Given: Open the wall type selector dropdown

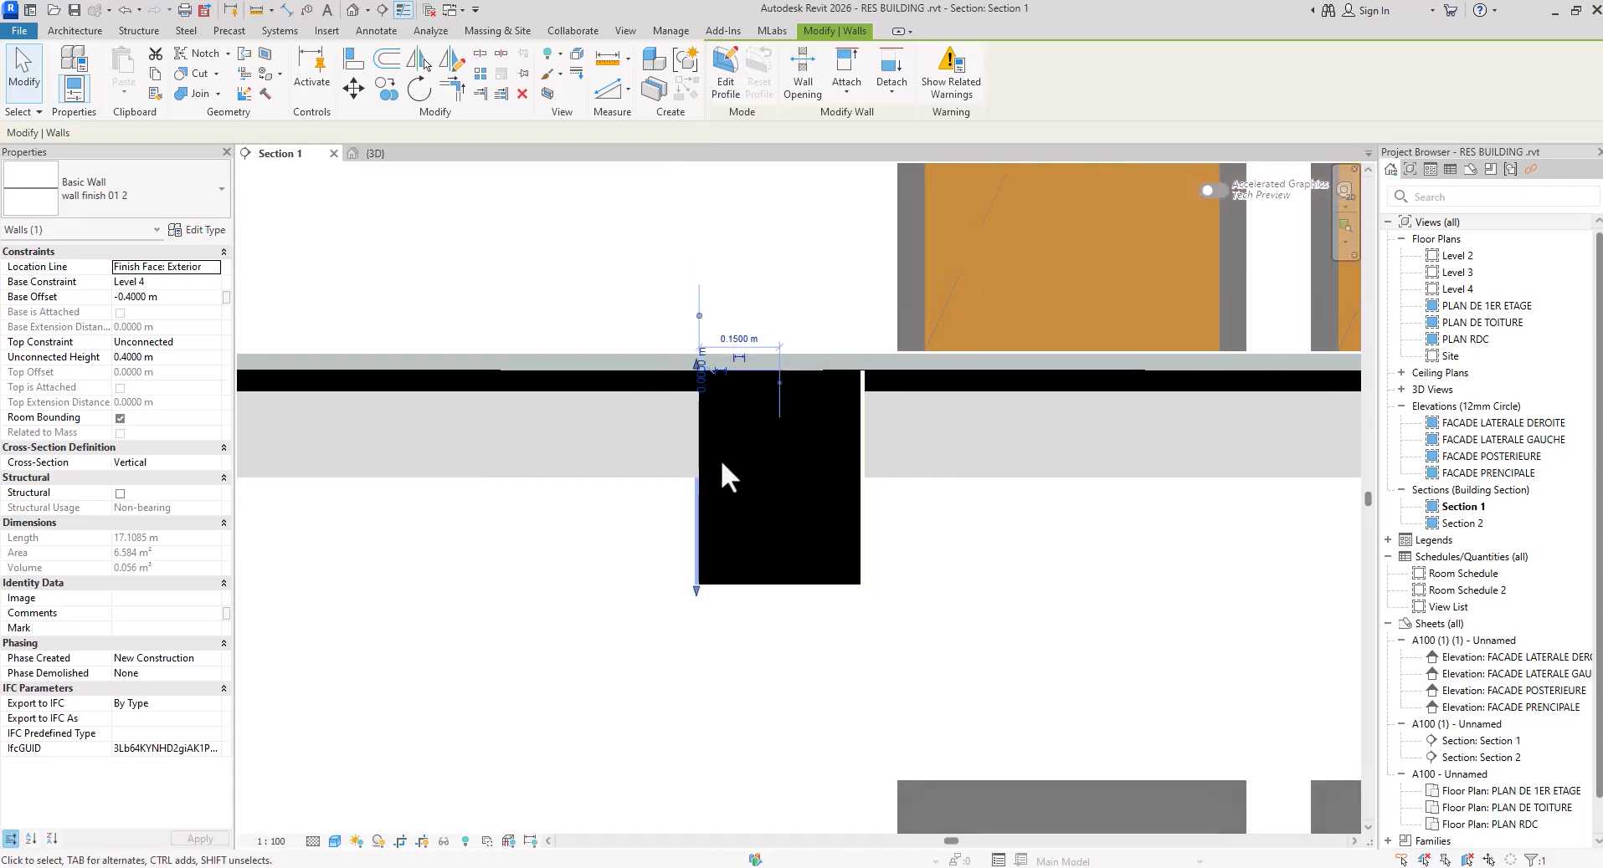Looking at the screenshot, I should 219,189.
